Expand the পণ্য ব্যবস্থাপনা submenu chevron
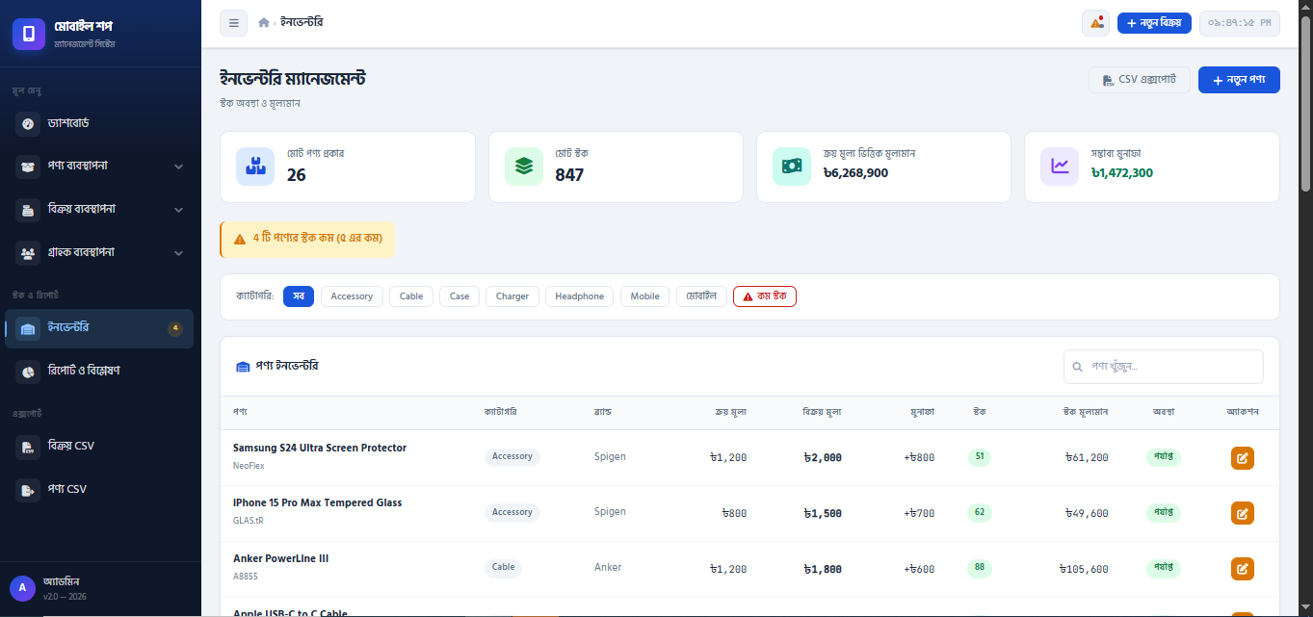 (x=178, y=167)
